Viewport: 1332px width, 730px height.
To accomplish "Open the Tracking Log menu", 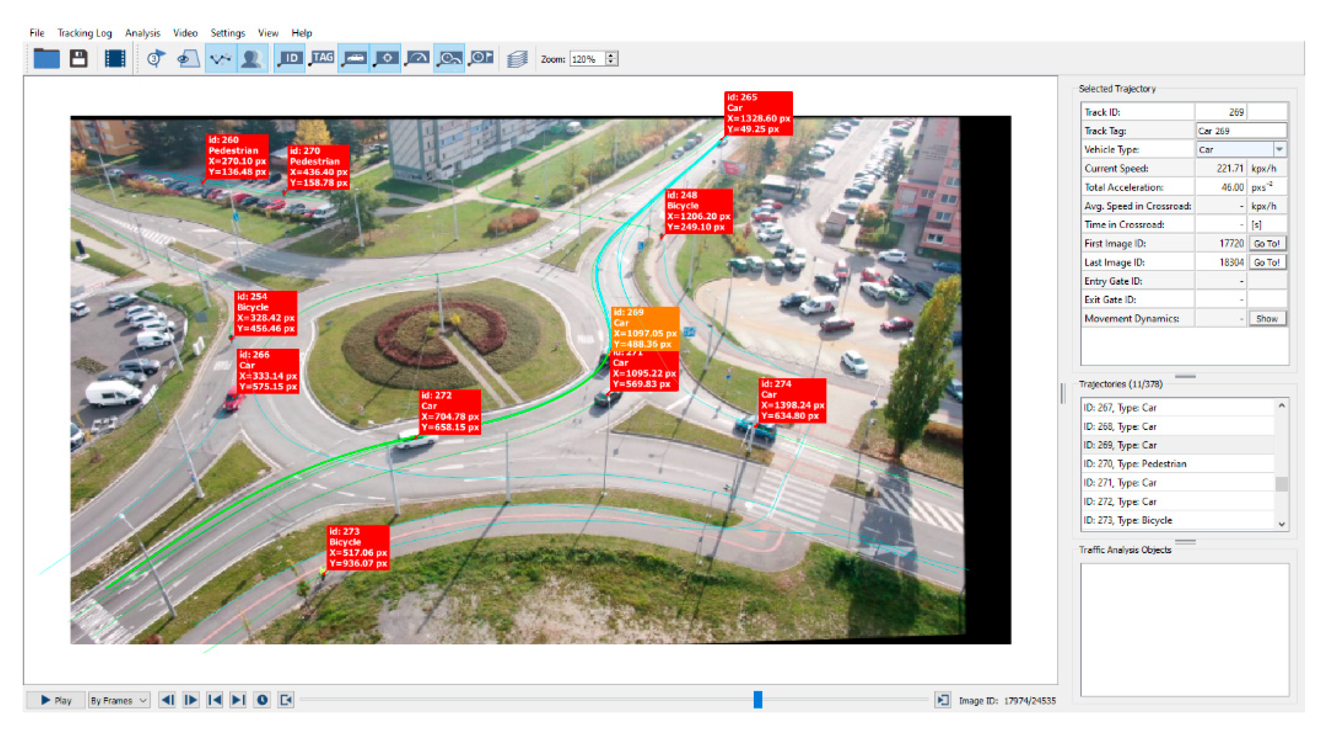I will pyautogui.click(x=84, y=33).
